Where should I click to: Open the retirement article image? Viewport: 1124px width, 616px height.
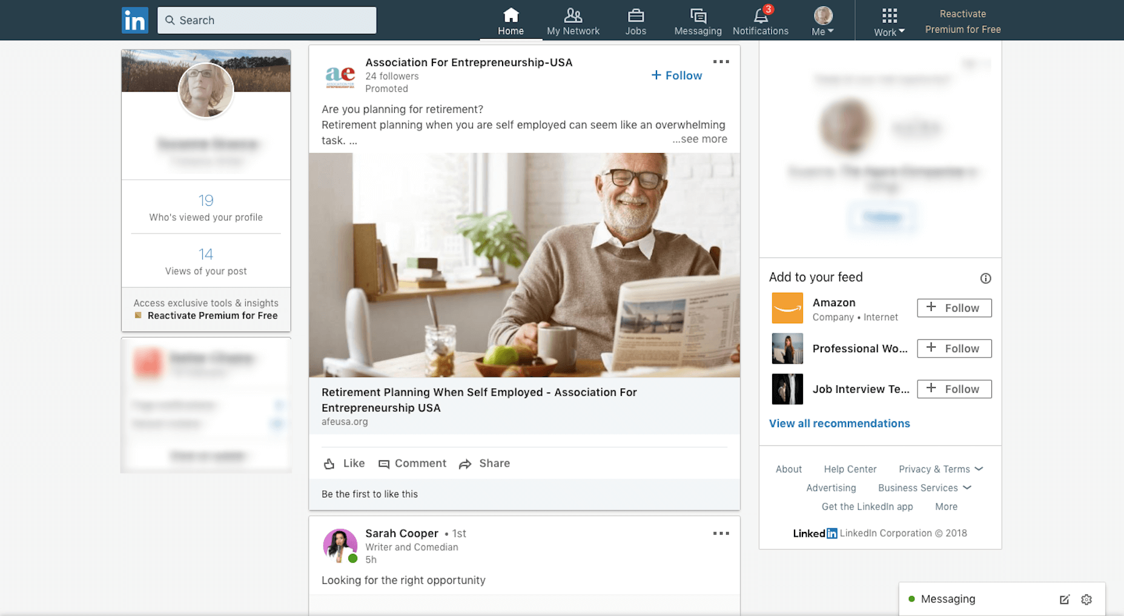pyautogui.click(x=524, y=265)
